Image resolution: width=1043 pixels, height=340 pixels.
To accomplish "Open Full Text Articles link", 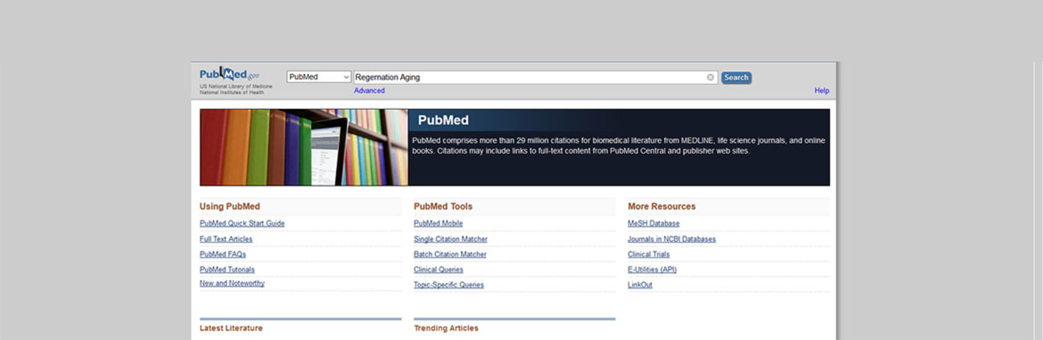I will pos(226,239).
